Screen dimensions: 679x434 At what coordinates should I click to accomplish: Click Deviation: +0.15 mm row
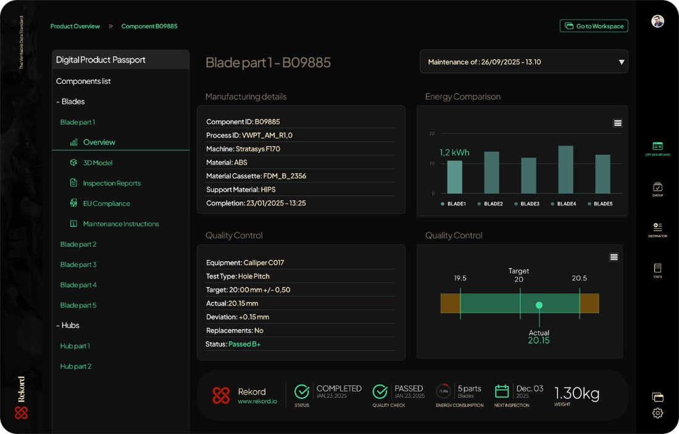click(x=301, y=317)
